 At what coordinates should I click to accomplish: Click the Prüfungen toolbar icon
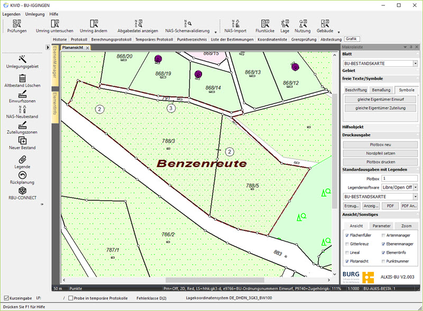pyautogui.click(x=17, y=24)
